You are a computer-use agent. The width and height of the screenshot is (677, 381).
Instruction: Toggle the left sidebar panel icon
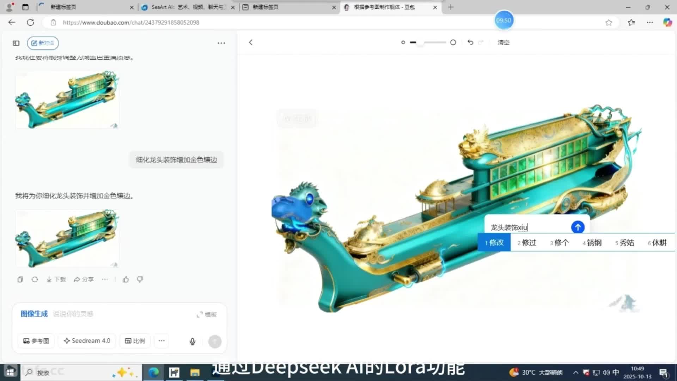[16, 43]
